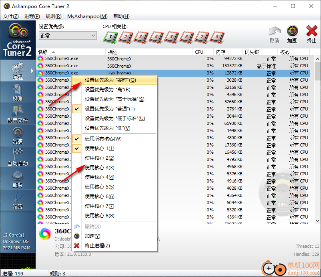
Task: Toggle CPU core 5 affinity chip
Action: coord(171,37)
